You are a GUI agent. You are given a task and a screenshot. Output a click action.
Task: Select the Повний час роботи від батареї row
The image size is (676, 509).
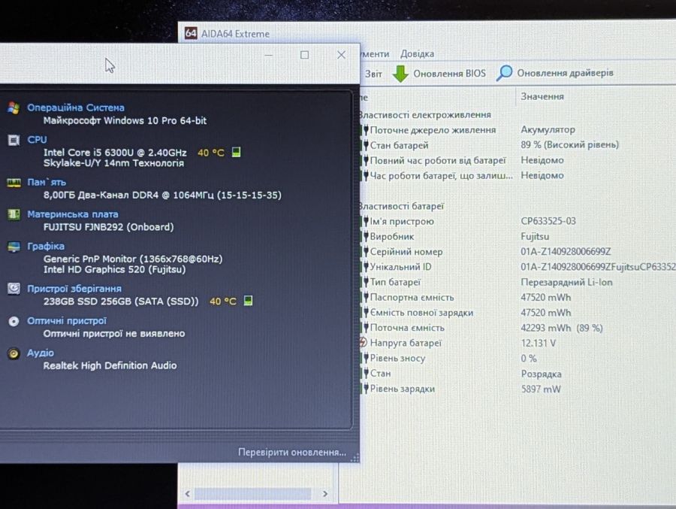coord(518,160)
